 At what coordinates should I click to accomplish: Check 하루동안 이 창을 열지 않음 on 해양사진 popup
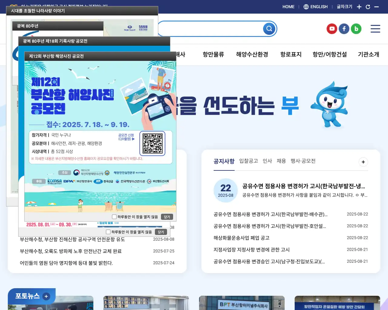(x=114, y=217)
